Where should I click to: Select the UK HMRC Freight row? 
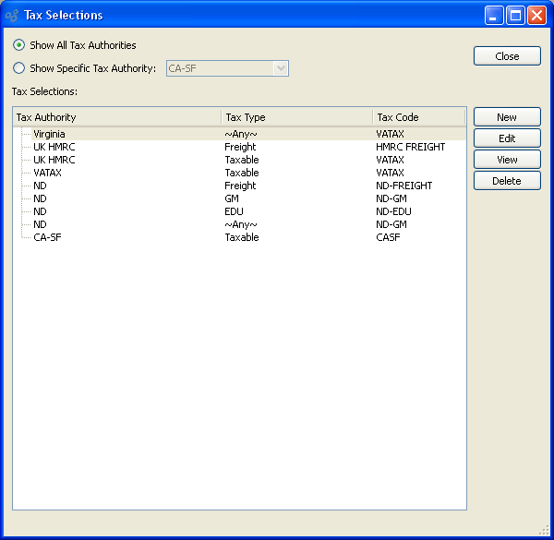point(54,147)
